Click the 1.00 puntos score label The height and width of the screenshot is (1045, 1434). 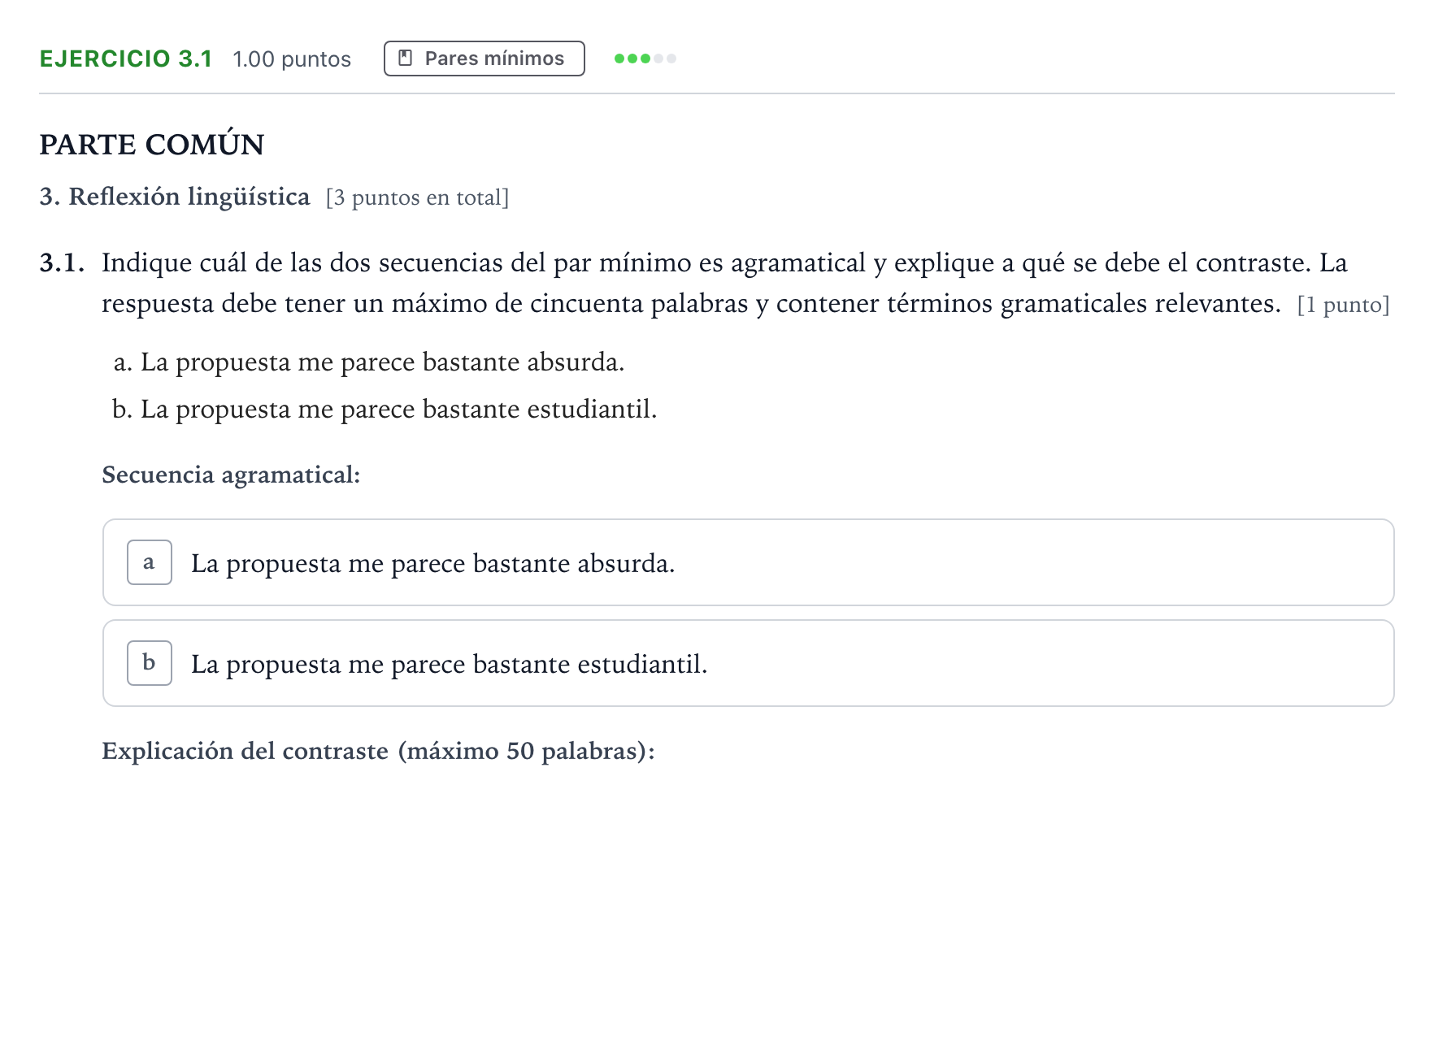click(292, 59)
